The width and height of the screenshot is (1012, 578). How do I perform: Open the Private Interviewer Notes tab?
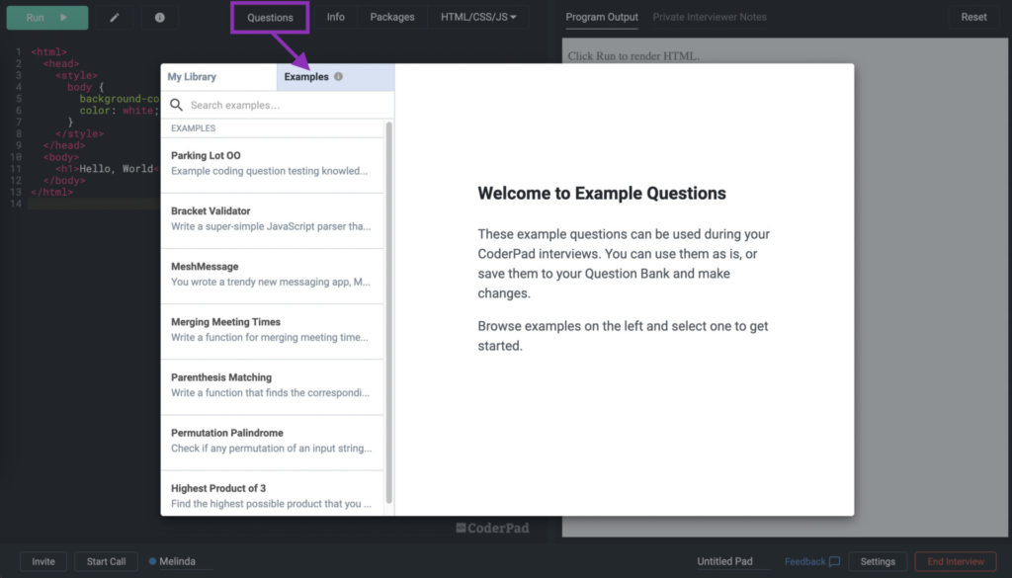pos(713,17)
